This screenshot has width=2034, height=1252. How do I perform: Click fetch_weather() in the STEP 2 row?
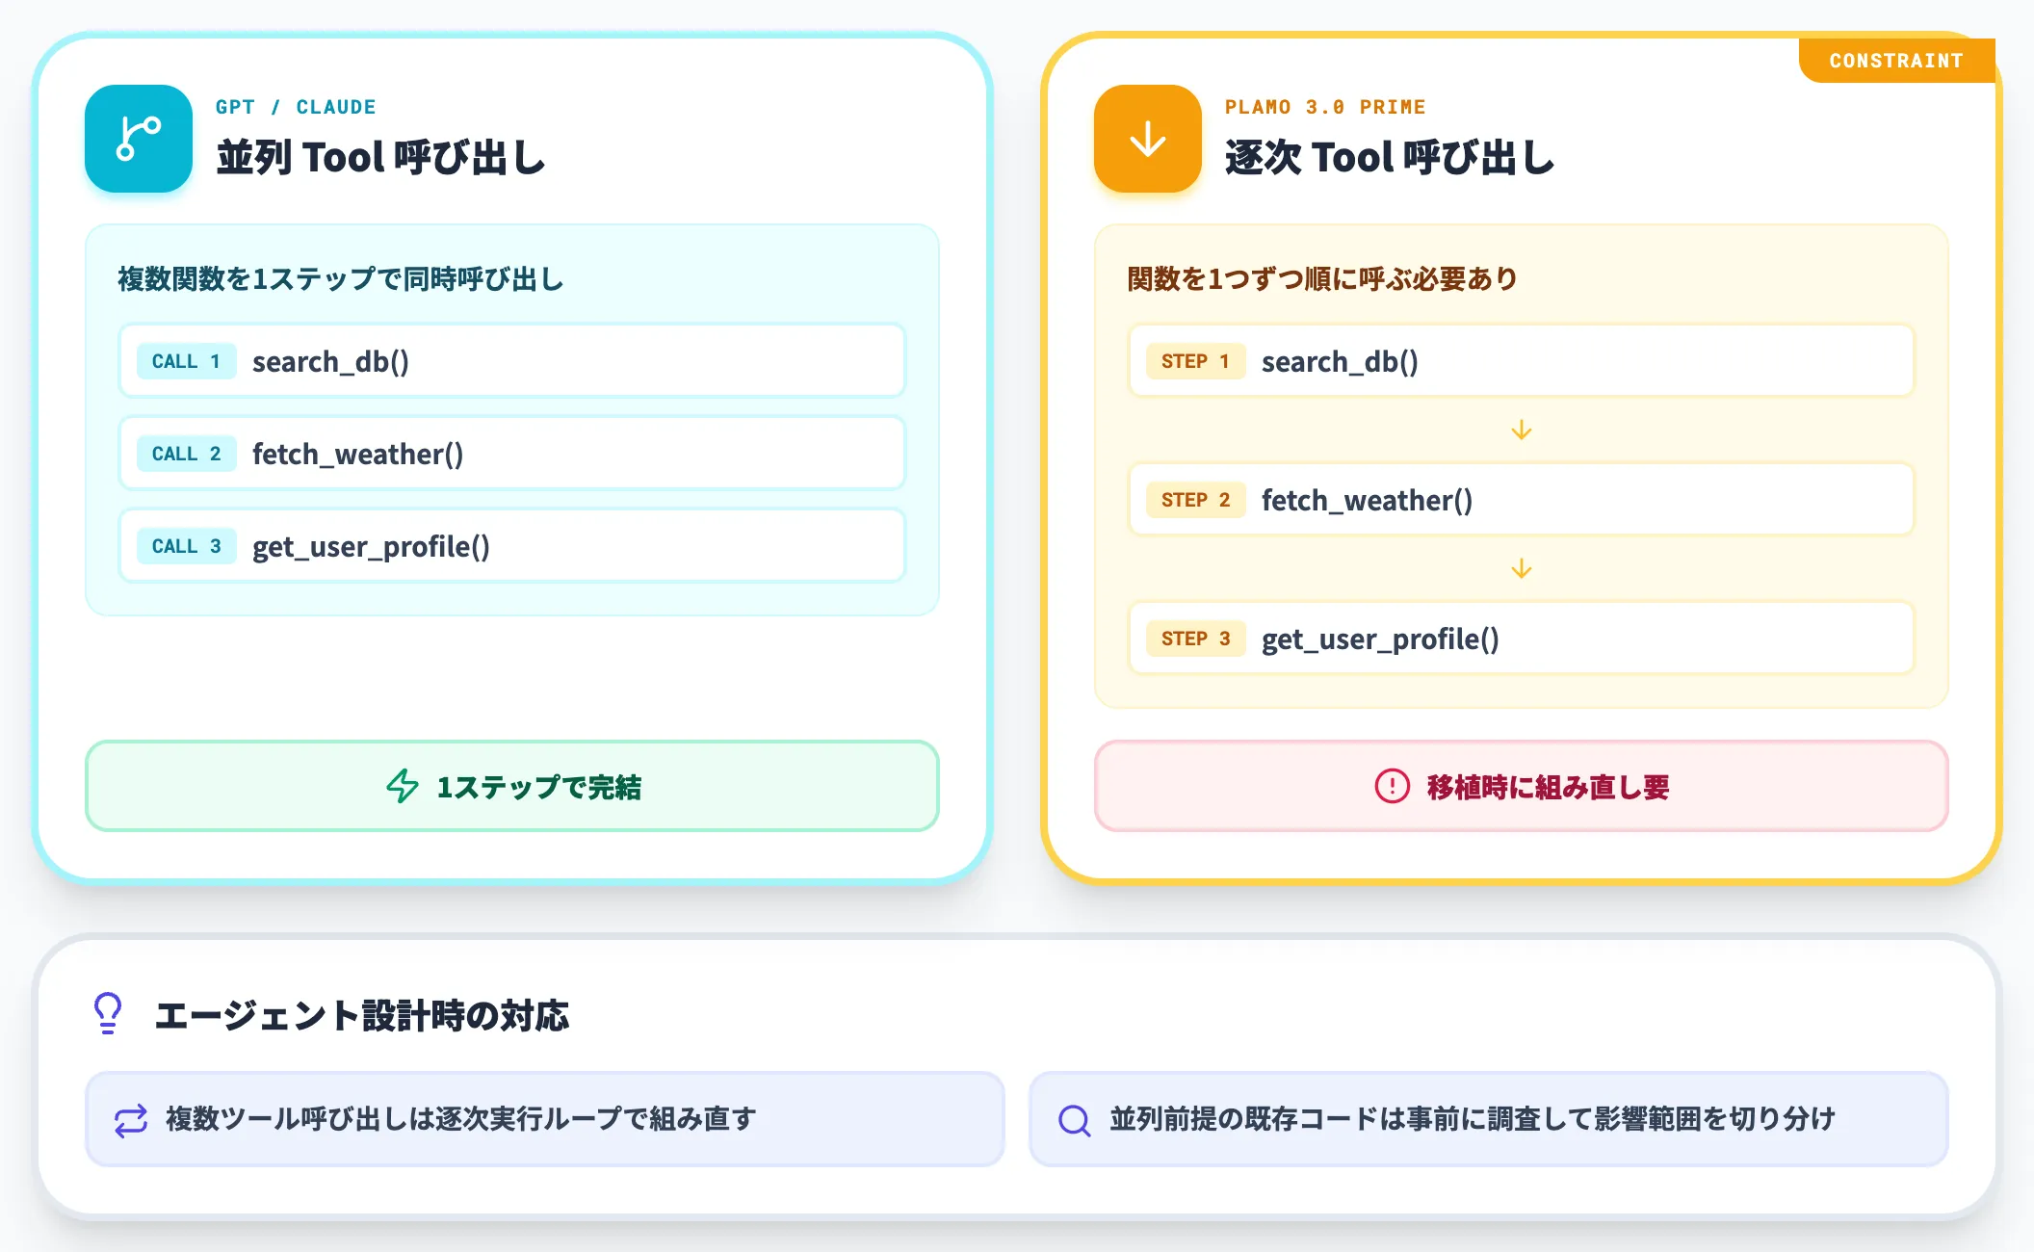(x=1368, y=501)
